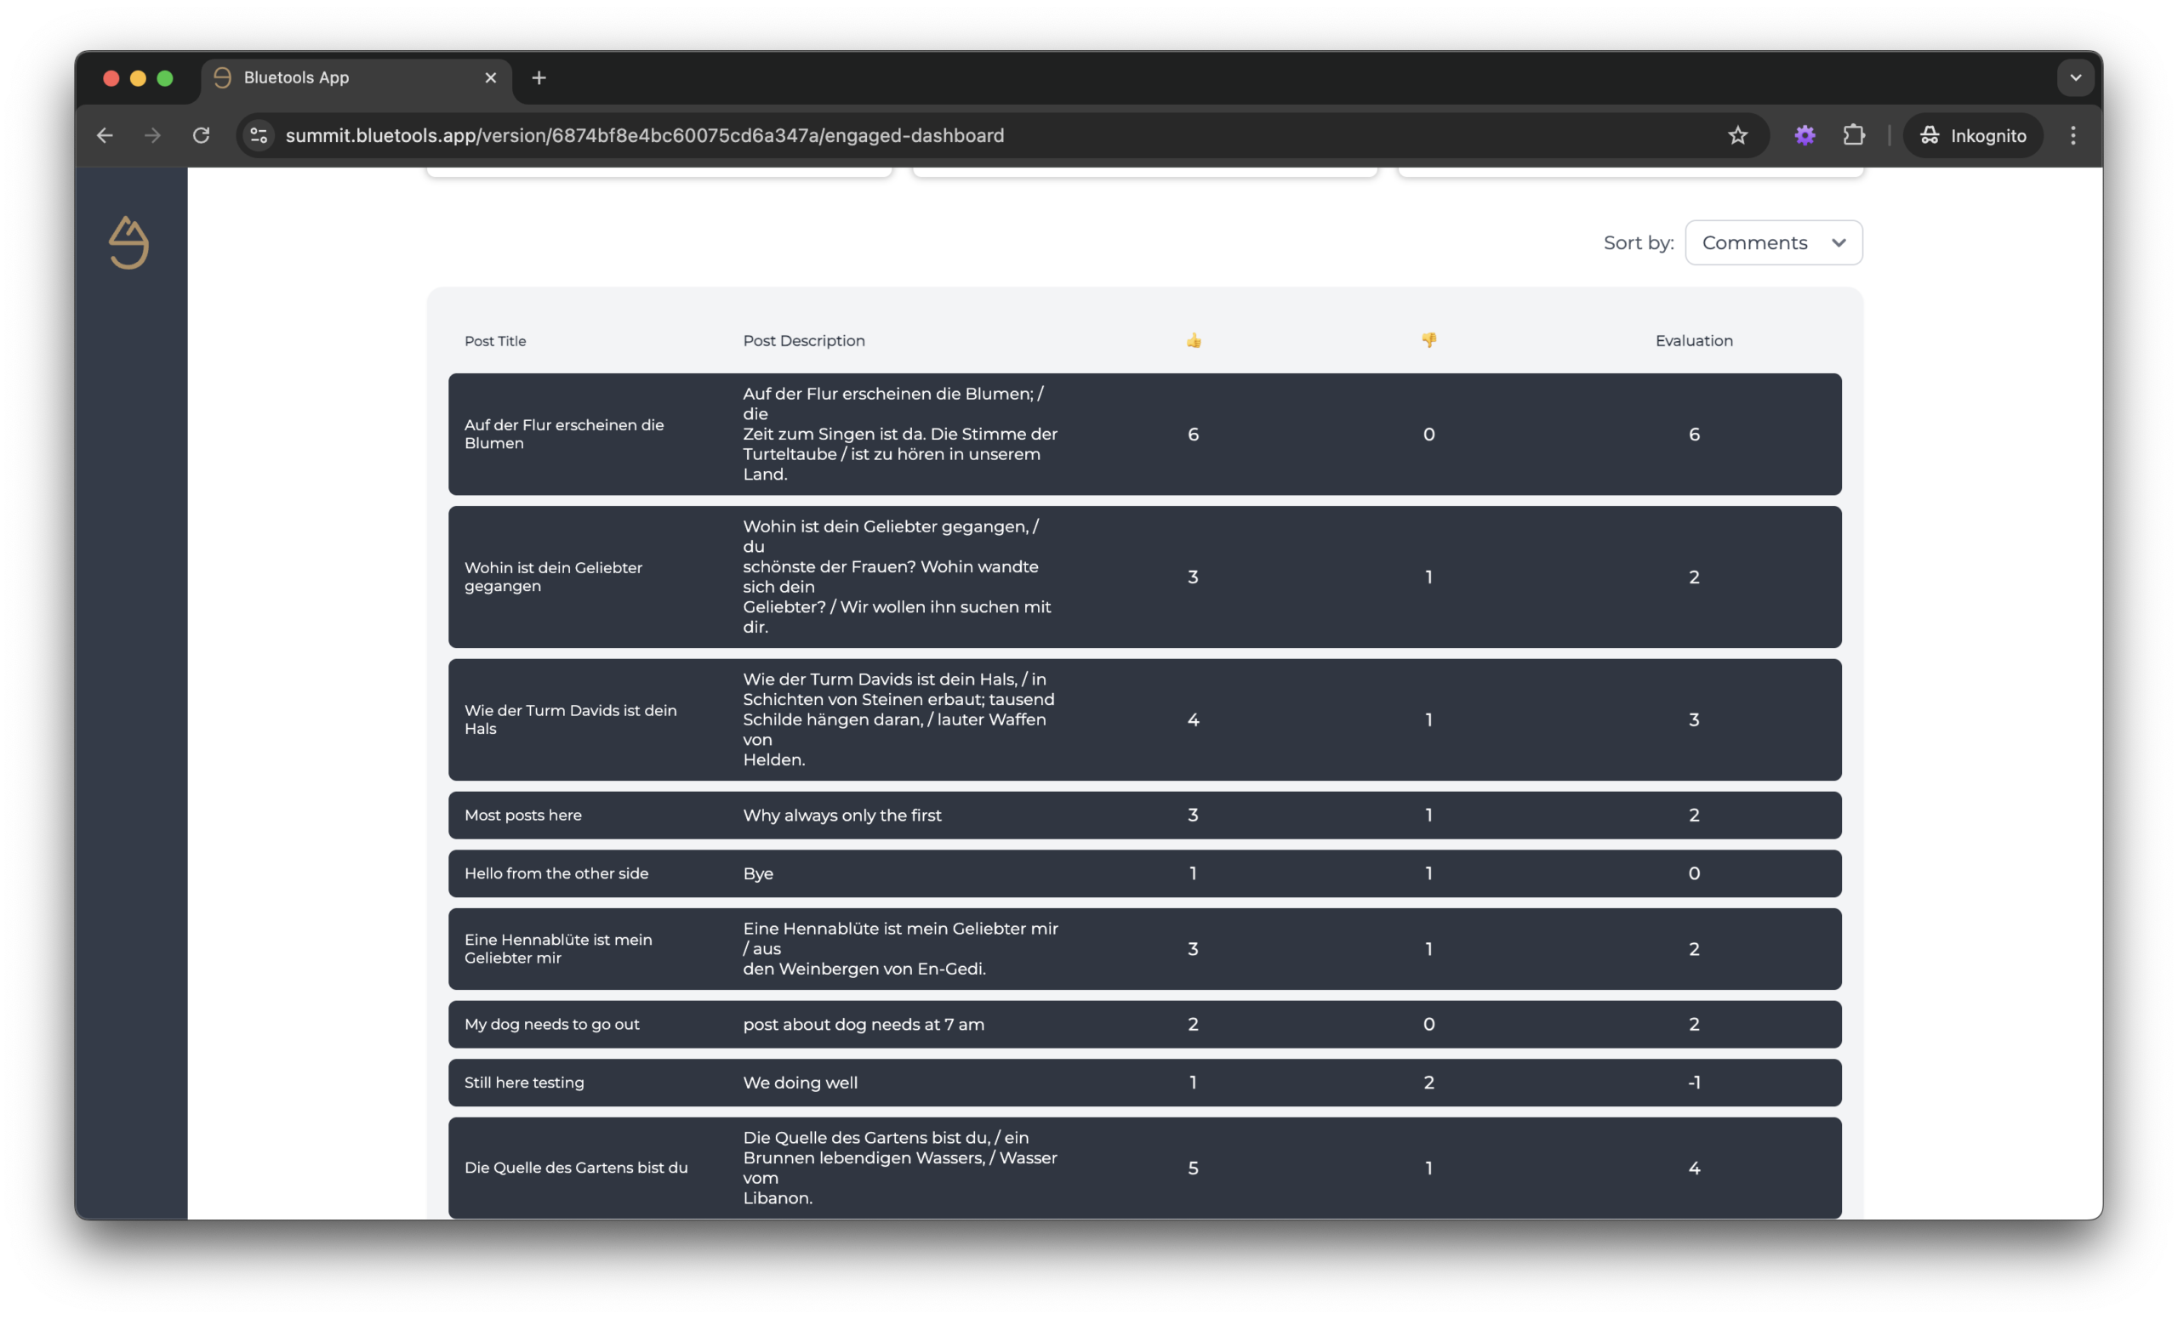Click the URL address field
Image resolution: width=2178 pixels, height=1319 pixels.
[972, 135]
